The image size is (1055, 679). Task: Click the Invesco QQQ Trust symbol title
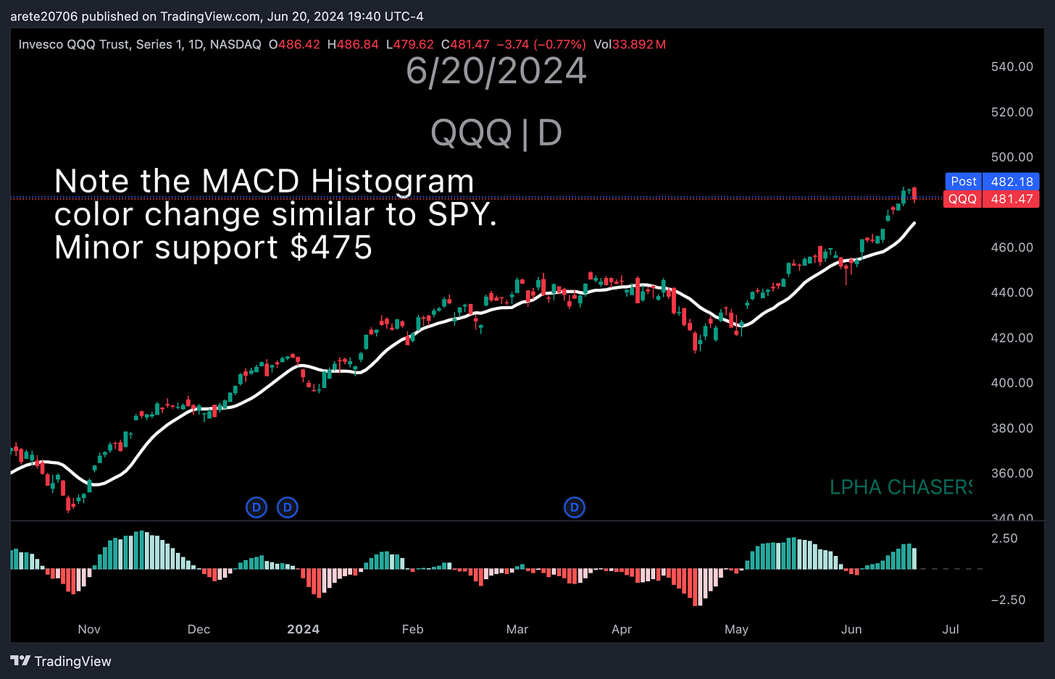[140, 44]
